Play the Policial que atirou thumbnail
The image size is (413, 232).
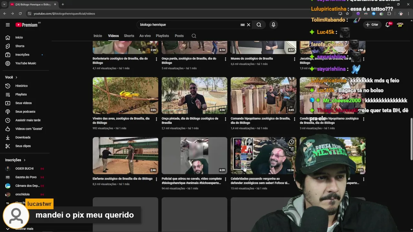tap(194, 156)
